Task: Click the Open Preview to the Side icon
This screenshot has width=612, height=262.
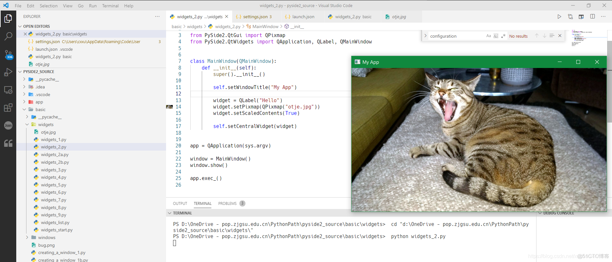Action: pos(581,17)
